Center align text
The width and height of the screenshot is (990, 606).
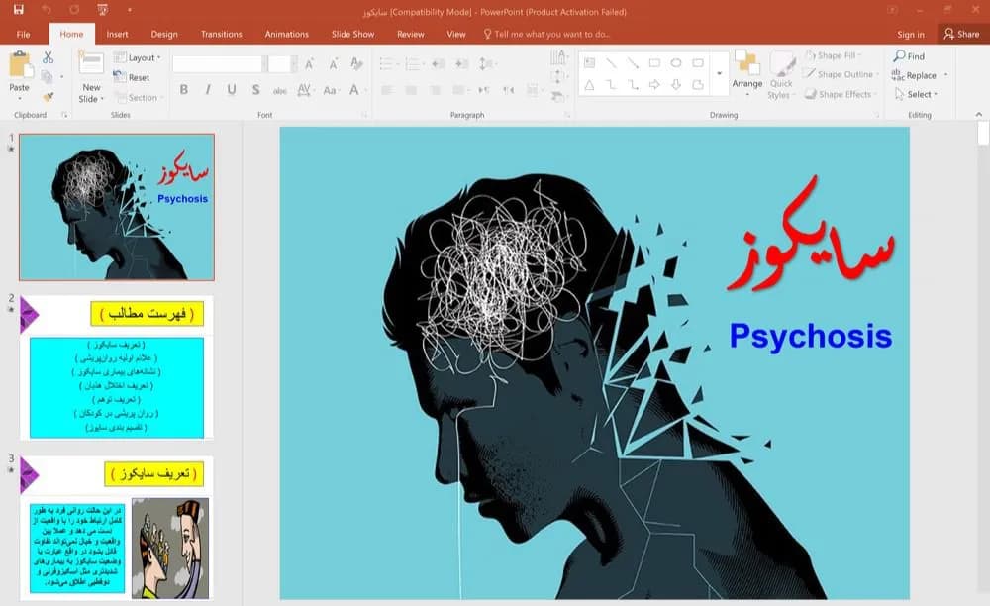click(x=411, y=90)
